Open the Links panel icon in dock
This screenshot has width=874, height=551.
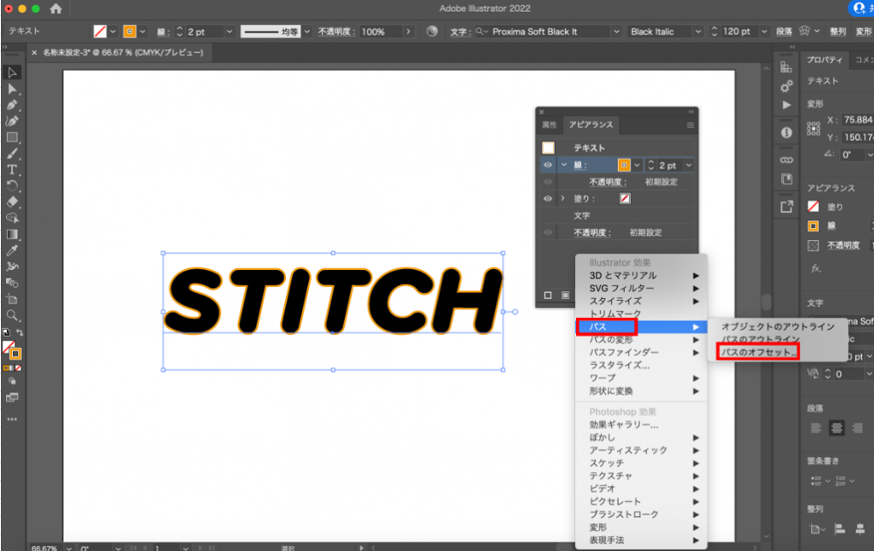coord(786,160)
